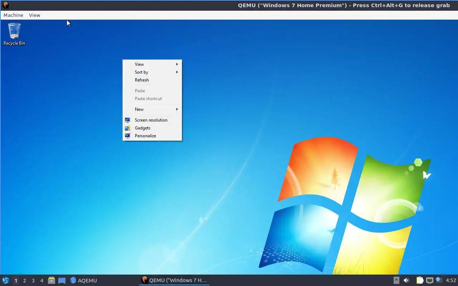Click the clipboard manager tray icon
The width and height of the screenshot is (458, 286).
tap(420, 280)
